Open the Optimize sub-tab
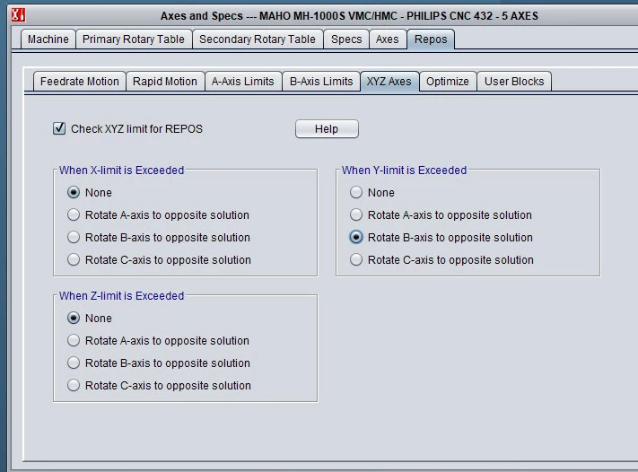This screenshot has height=472, width=638. (x=448, y=82)
